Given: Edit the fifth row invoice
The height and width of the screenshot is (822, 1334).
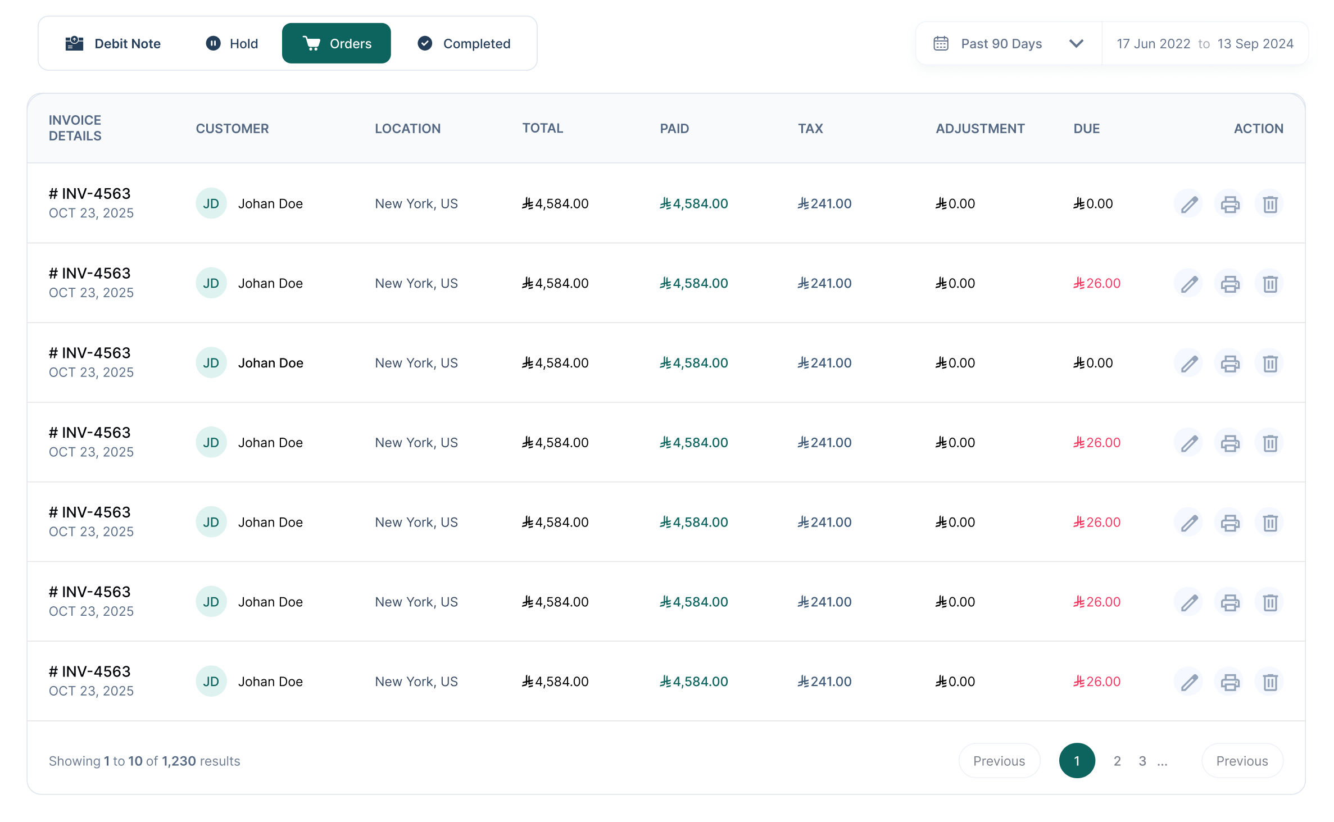Looking at the screenshot, I should coord(1189,523).
